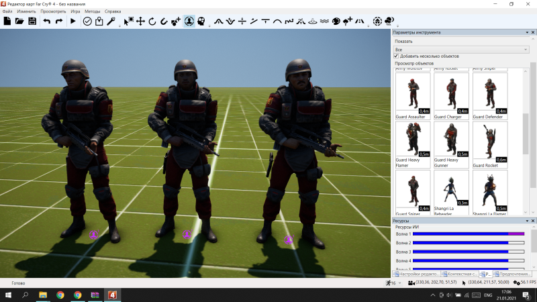Play the map with play button
The width and height of the screenshot is (537, 302).
click(73, 21)
